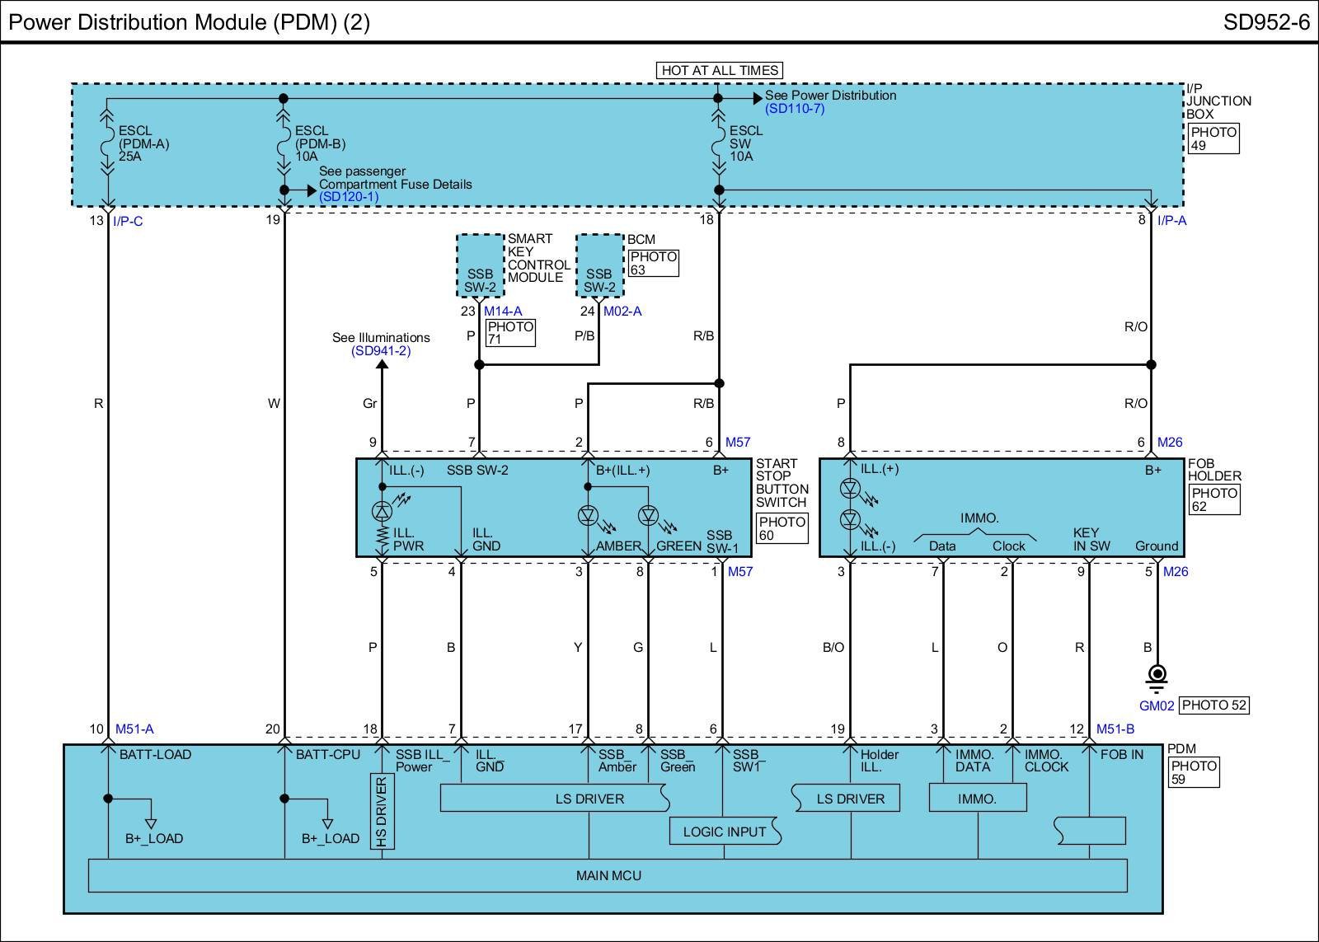This screenshot has height=942, width=1319.
Task: Click the See Illuminations arrowhead
Action: coord(382,366)
